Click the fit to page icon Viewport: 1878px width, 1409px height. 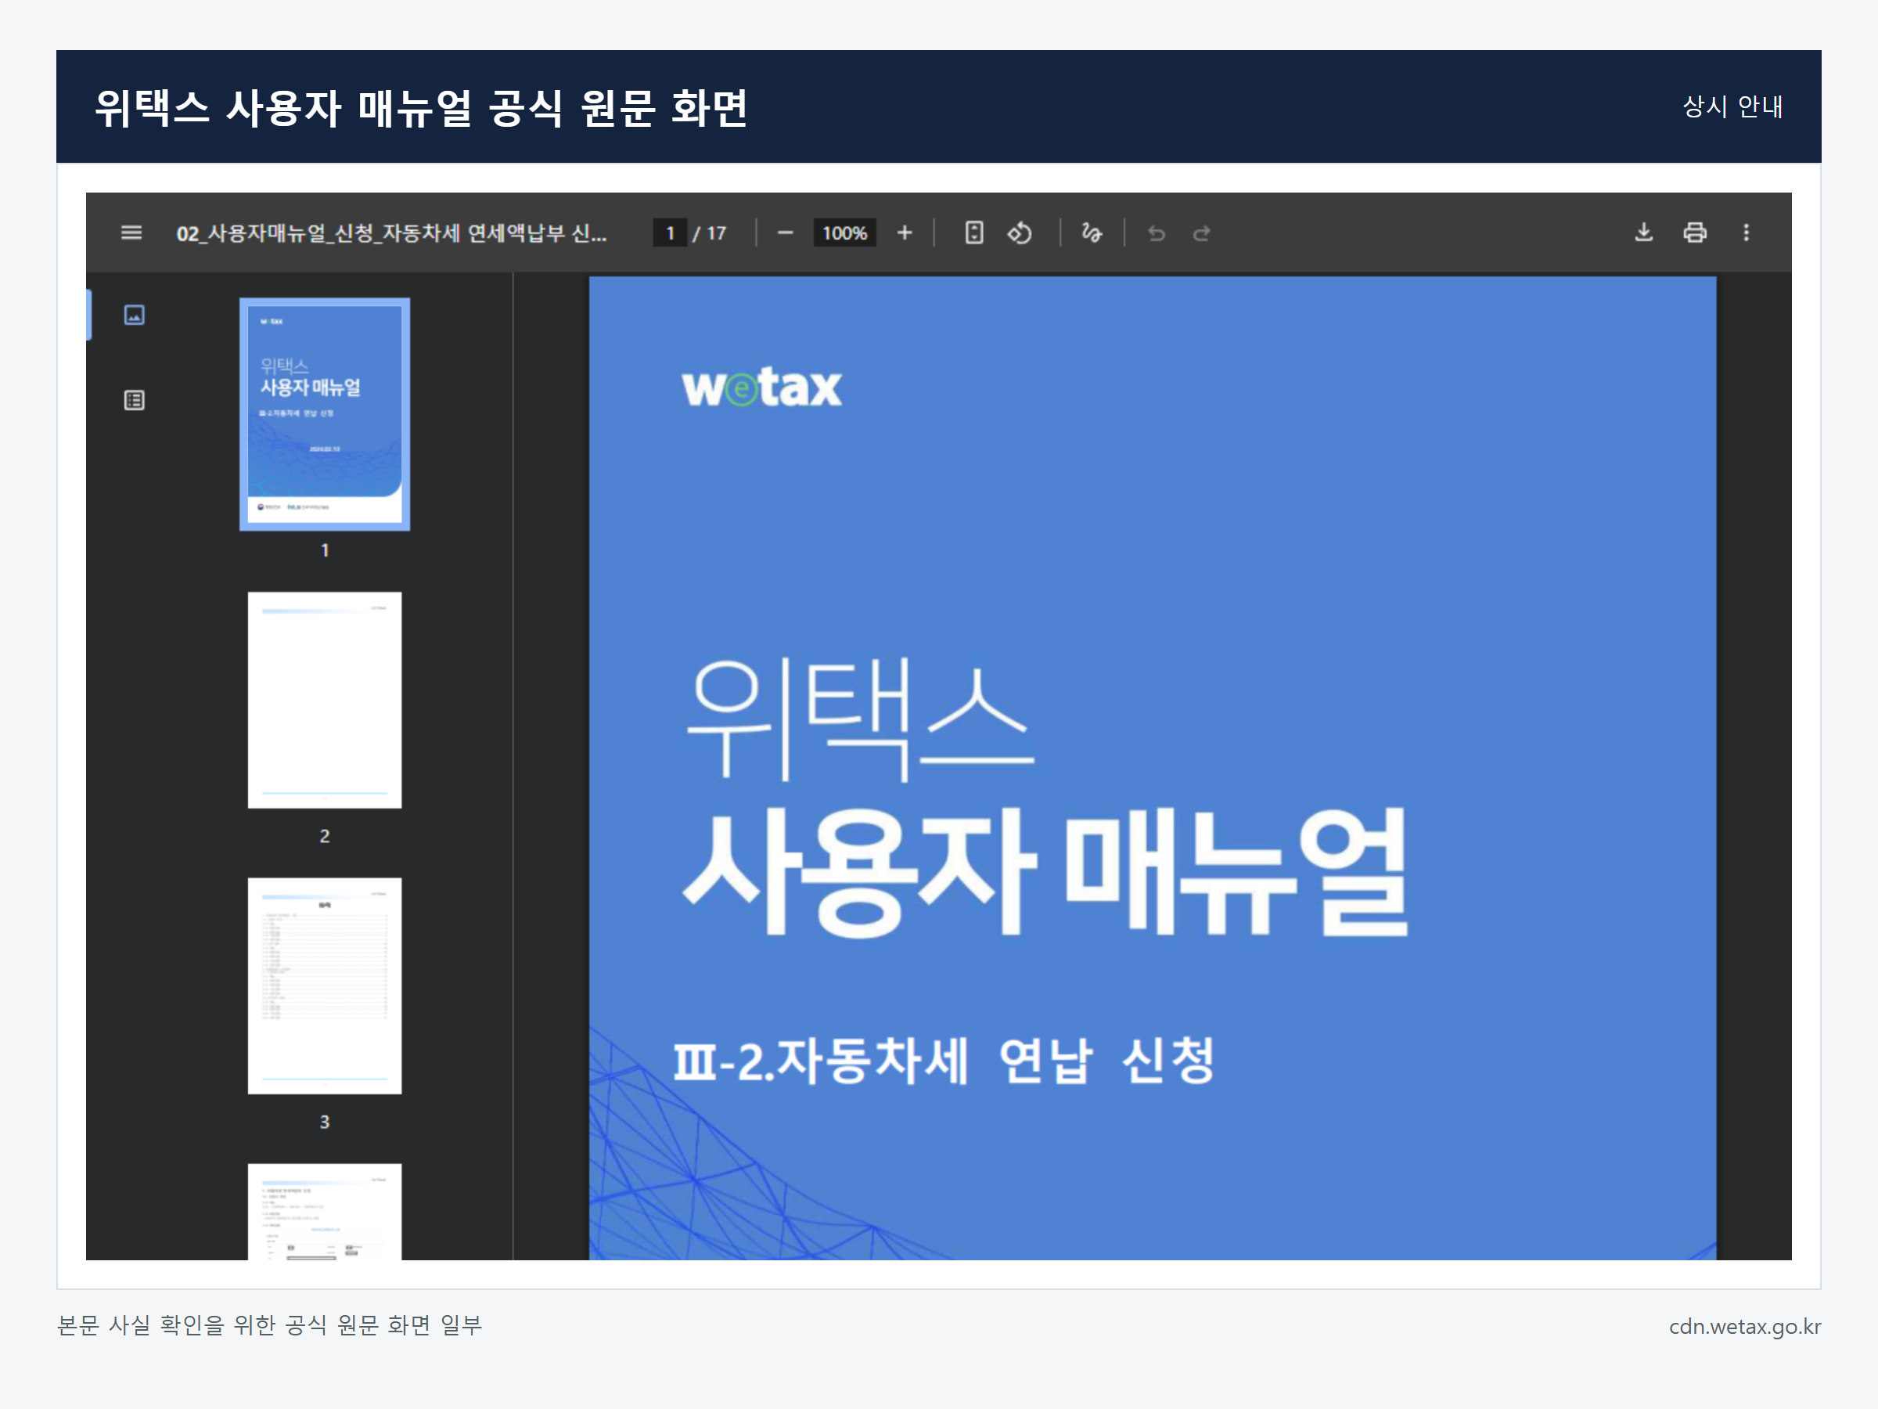click(973, 232)
